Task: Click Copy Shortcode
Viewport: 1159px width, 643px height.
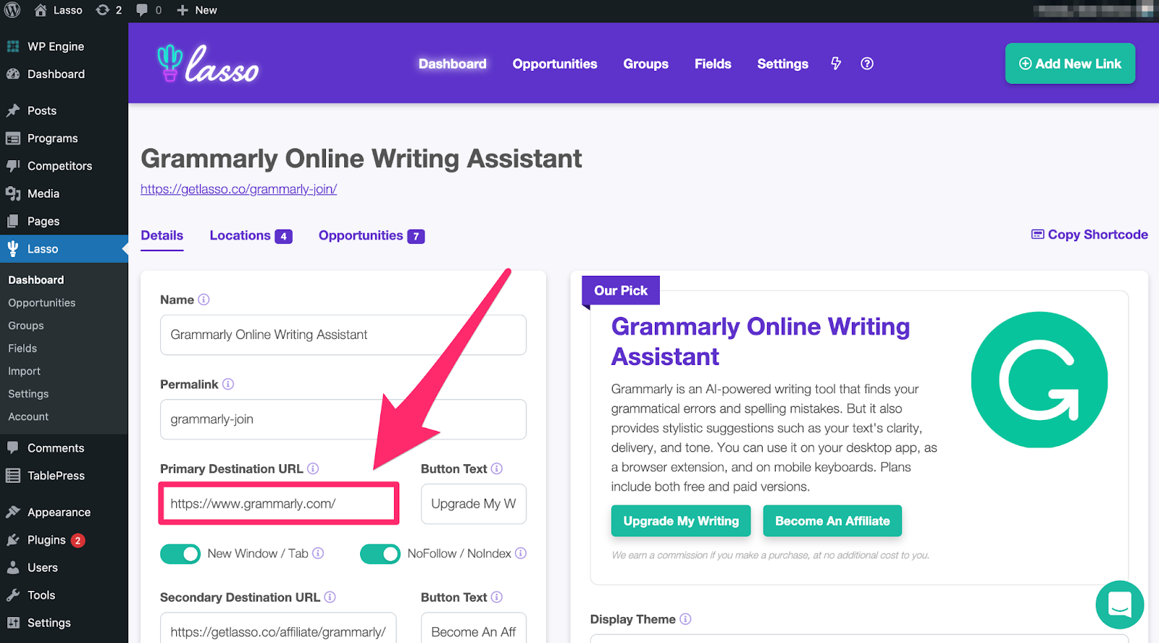Action: coord(1089,235)
